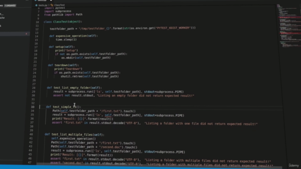Viewport: 301px width, 169px height.
Task: Click the code minimap on the right
Action: tap(290, 26)
